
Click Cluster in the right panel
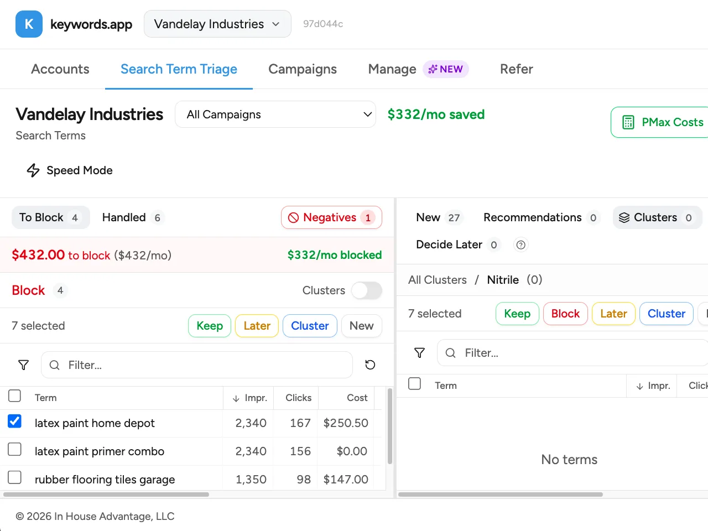coord(667,314)
